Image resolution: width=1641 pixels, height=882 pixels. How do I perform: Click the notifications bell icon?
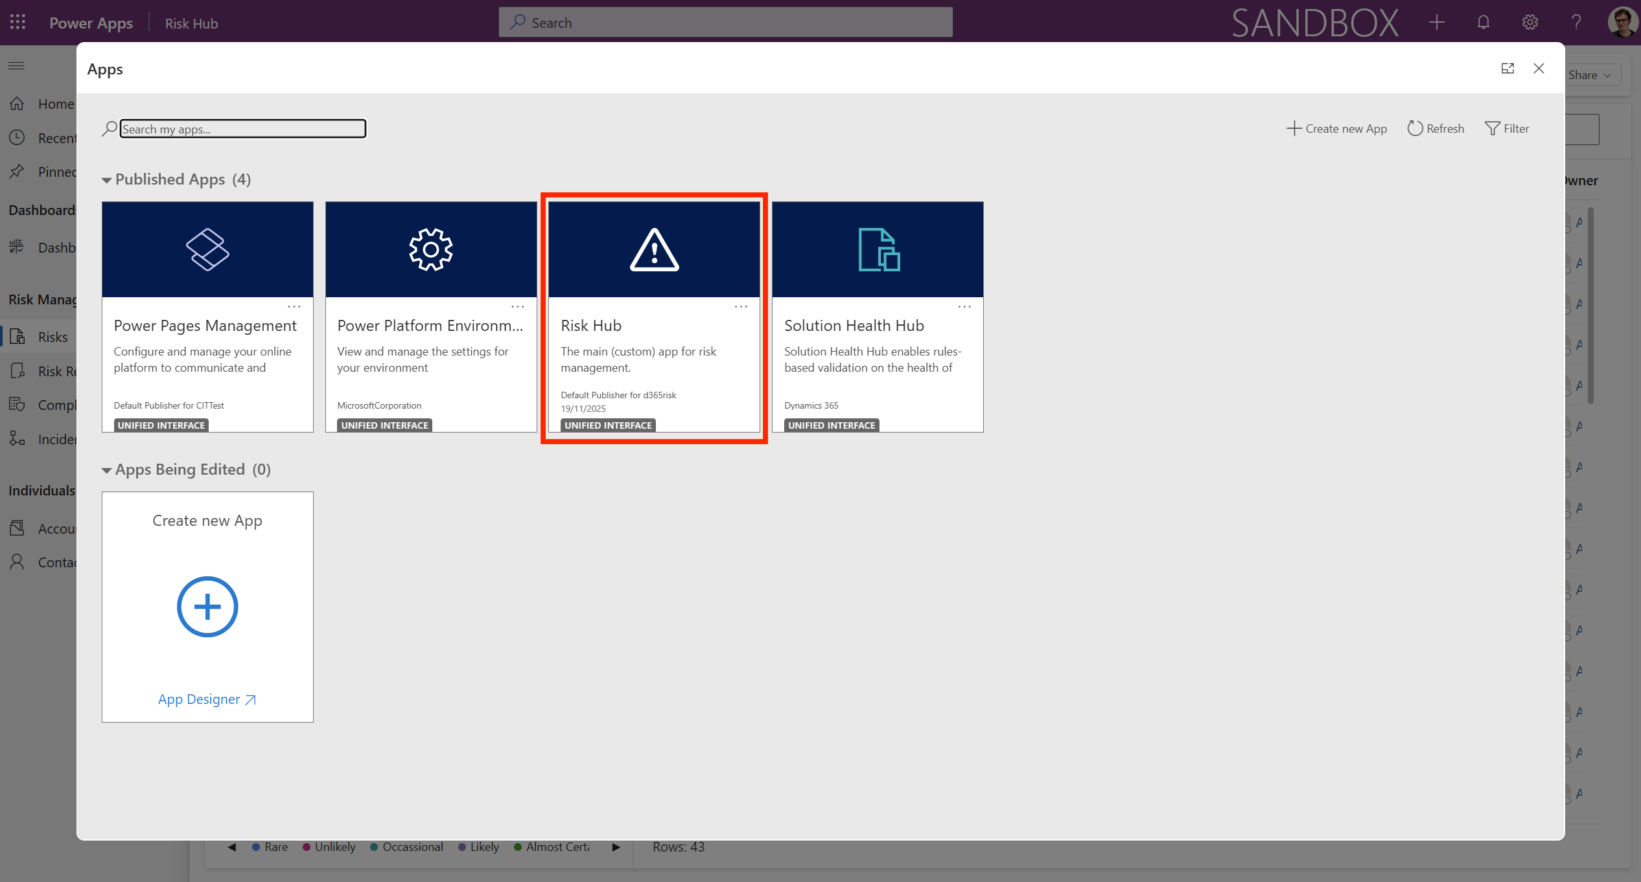[x=1483, y=23]
